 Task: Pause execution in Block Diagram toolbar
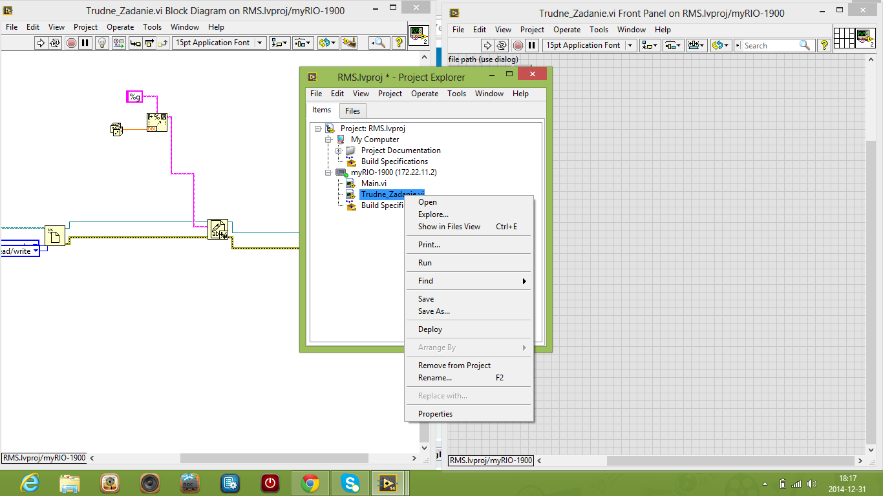85,43
